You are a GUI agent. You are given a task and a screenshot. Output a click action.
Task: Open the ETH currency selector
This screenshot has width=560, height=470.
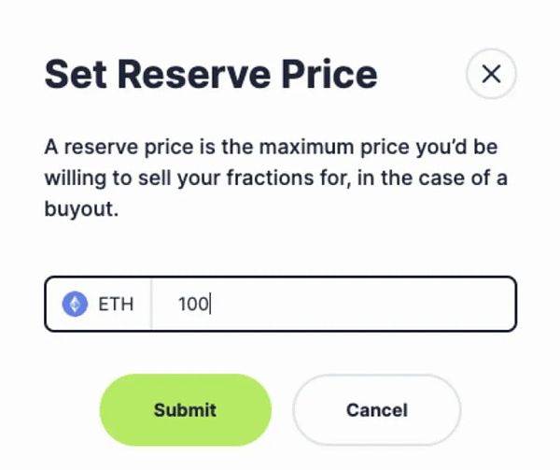(98, 305)
